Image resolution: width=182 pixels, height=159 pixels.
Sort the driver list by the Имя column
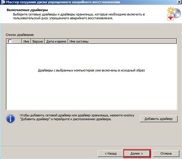(26, 41)
